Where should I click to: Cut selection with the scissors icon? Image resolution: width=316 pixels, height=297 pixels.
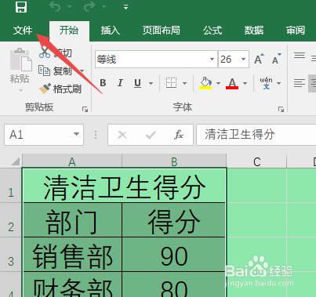(45, 53)
